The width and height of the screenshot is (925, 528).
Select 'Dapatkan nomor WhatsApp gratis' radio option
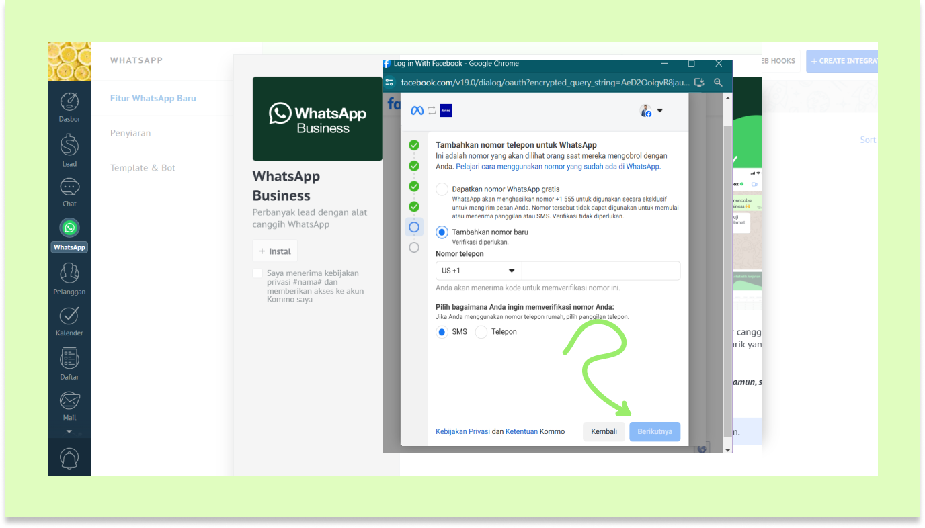click(442, 189)
